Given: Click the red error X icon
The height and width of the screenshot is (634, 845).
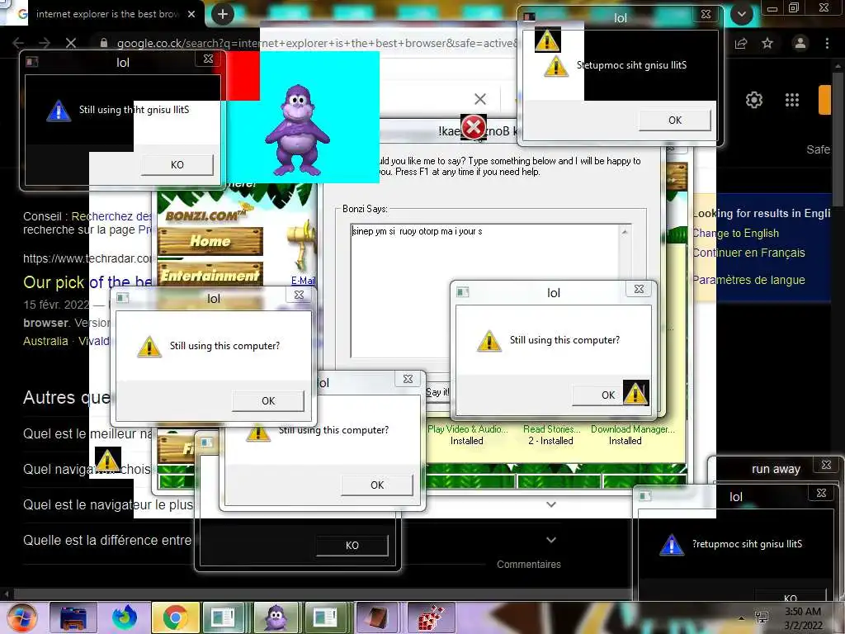Looking at the screenshot, I should (474, 128).
